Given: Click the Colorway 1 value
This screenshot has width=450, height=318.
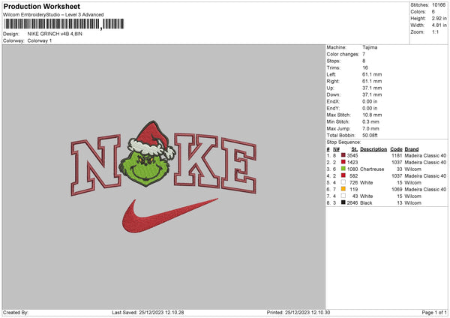Looking at the screenshot, I should point(40,40).
